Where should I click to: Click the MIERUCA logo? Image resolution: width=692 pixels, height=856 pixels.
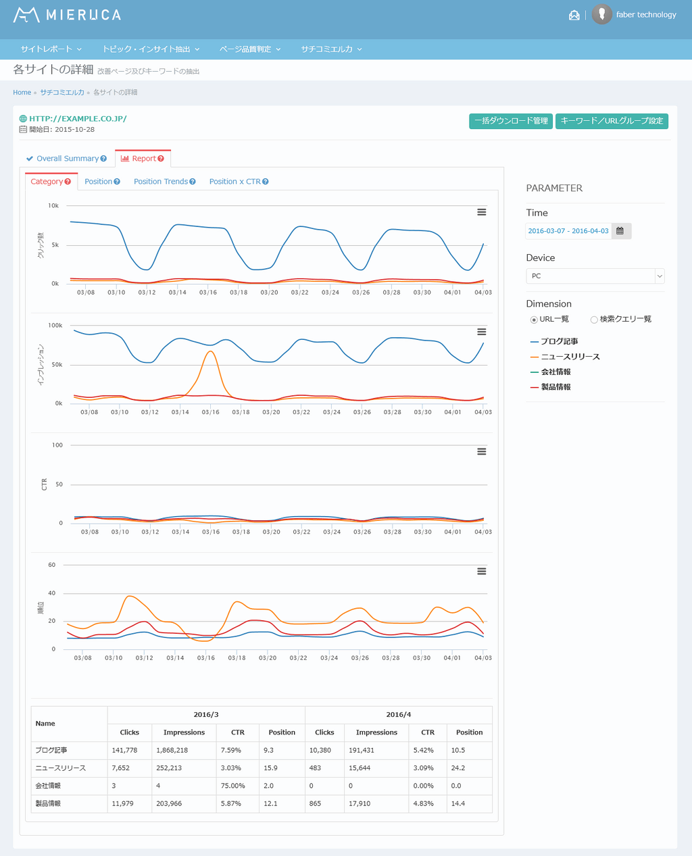(x=67, y=14)
